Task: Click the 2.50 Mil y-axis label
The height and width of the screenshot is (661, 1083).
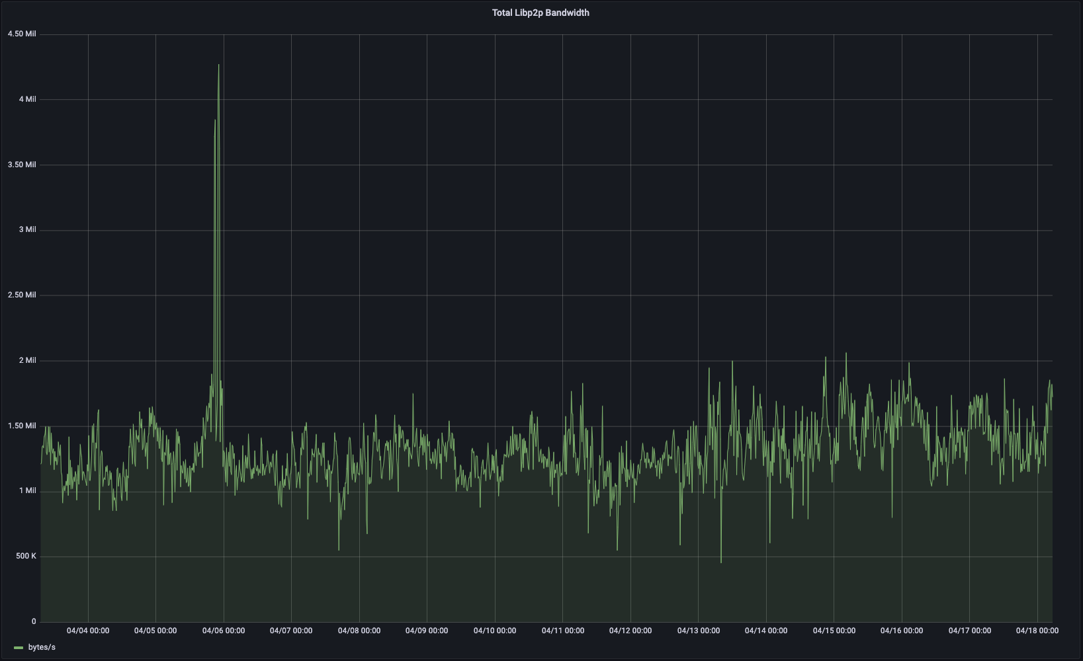Action: [22, 295]
